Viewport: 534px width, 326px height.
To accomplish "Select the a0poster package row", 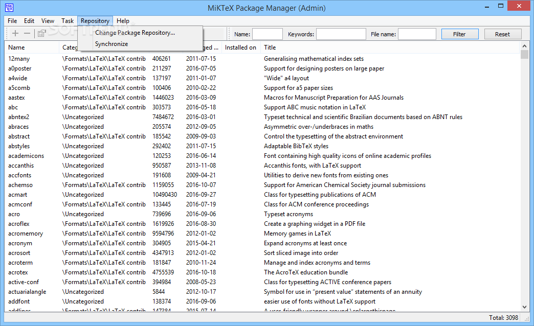I will click(262, 68).
